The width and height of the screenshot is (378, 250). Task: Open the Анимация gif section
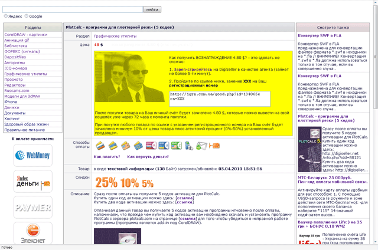point(17,40)
